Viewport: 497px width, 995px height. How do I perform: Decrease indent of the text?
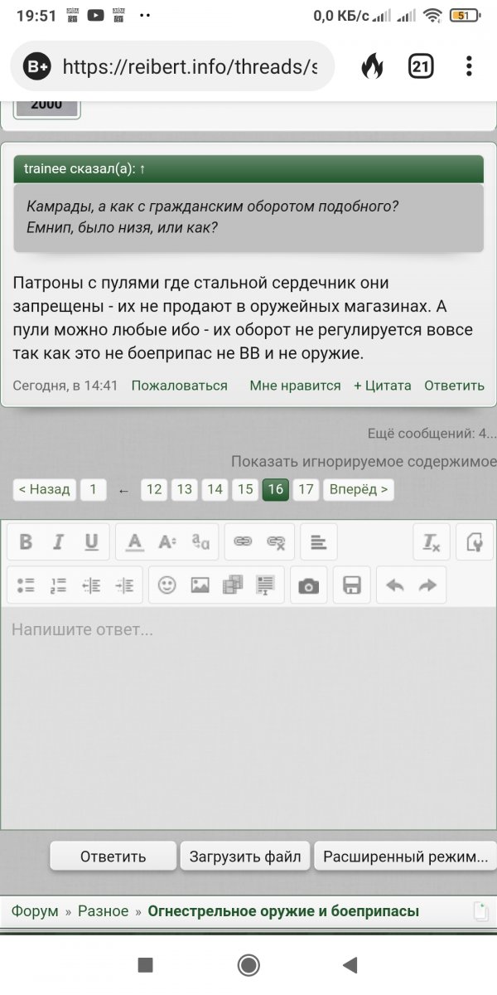click(91, 585)
